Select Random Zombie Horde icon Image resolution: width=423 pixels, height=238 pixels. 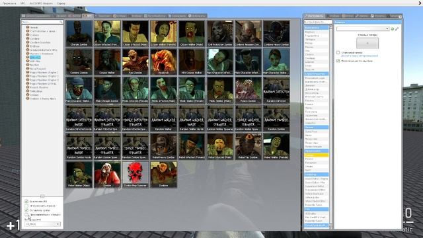pyautogui.click(x=79, y=146)
